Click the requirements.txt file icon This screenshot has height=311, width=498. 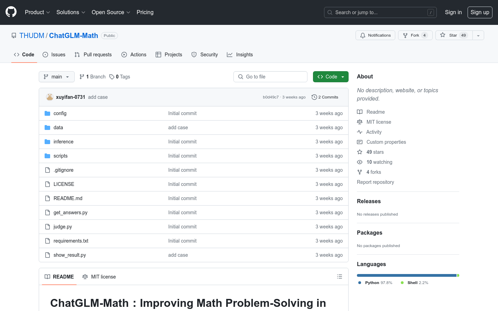click(47, 241)
